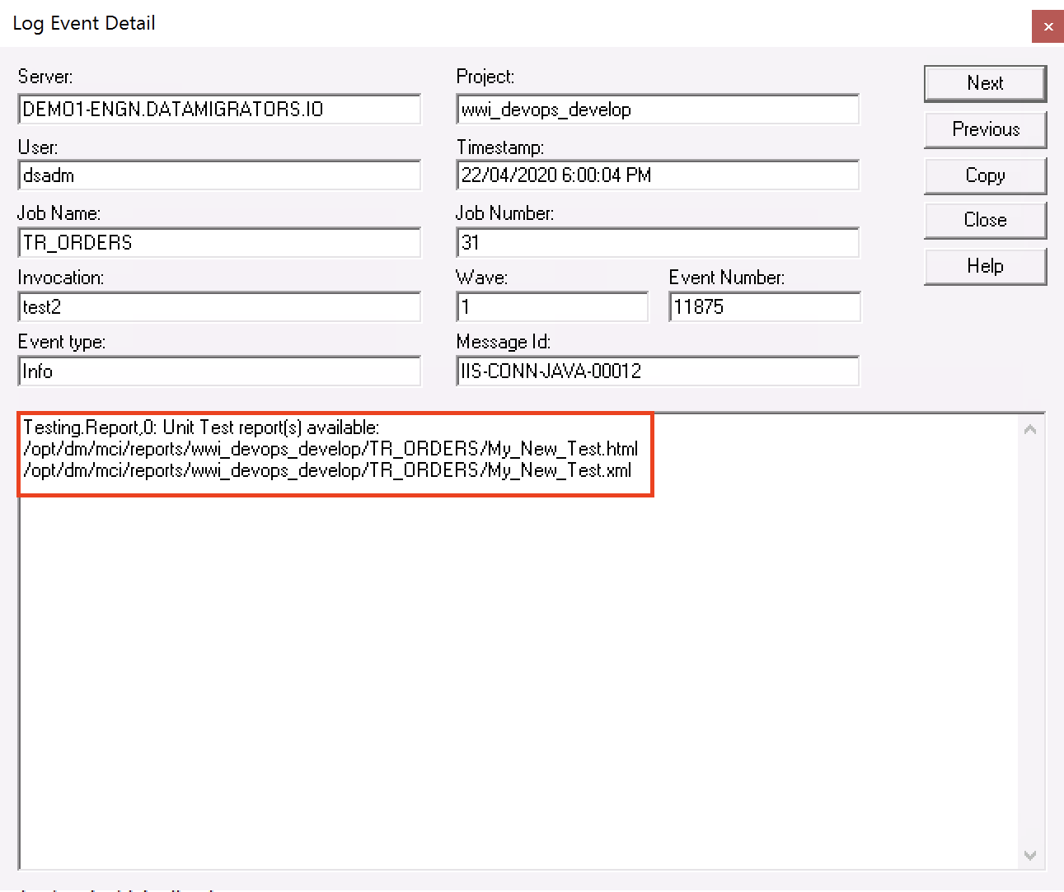The height and width of the screenshot is (892, 1064).
Task: Click the Job Number field
Action: coord(657,243)
